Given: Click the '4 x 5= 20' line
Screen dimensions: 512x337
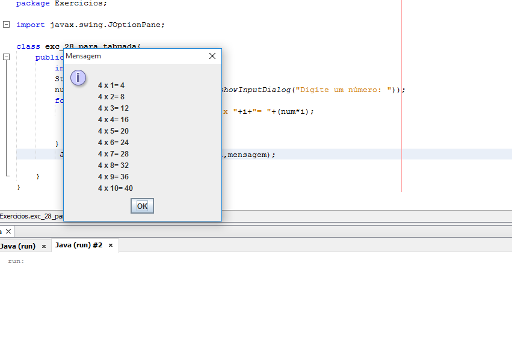Looking at the screenshot, I should [113, 131].
